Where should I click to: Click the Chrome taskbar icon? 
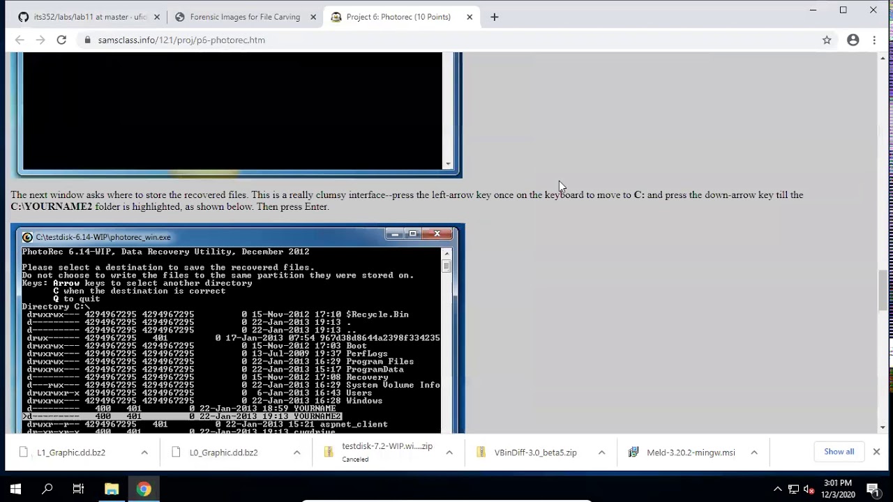pos(144,489)
